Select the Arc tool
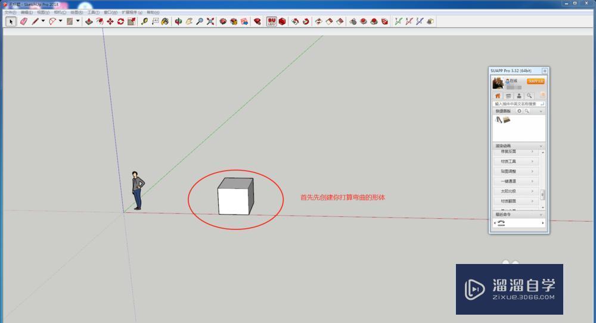This screenshot has height=323, width=596. pos(52,21)
